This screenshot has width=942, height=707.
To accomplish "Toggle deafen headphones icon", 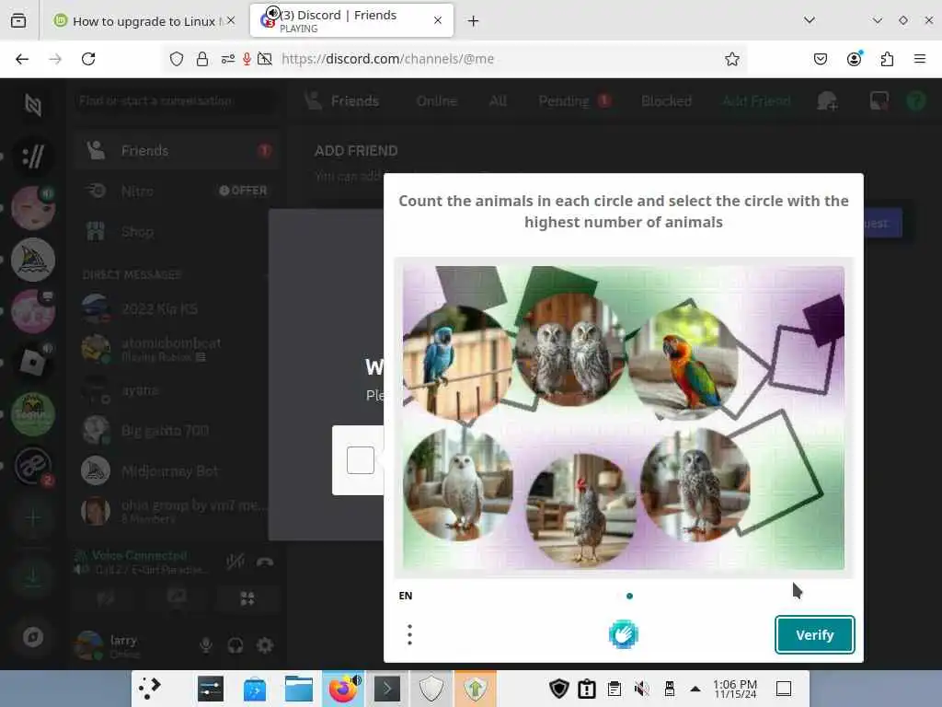I will click(235, 645).
